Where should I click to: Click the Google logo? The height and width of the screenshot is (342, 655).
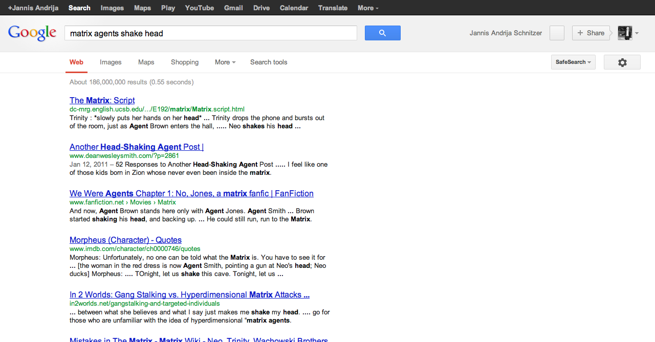[32, 33]
